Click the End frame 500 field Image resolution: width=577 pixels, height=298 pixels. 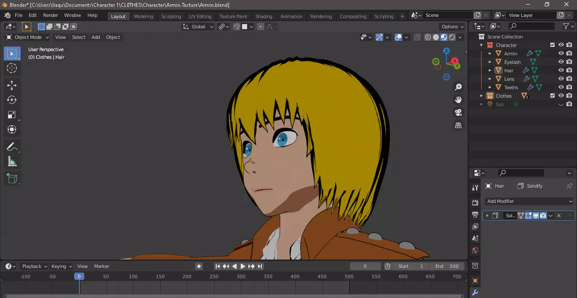click(447, 266)
